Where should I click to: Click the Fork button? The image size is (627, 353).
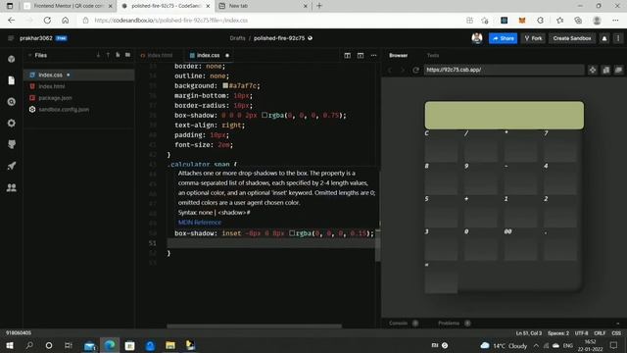coord(533,38)
